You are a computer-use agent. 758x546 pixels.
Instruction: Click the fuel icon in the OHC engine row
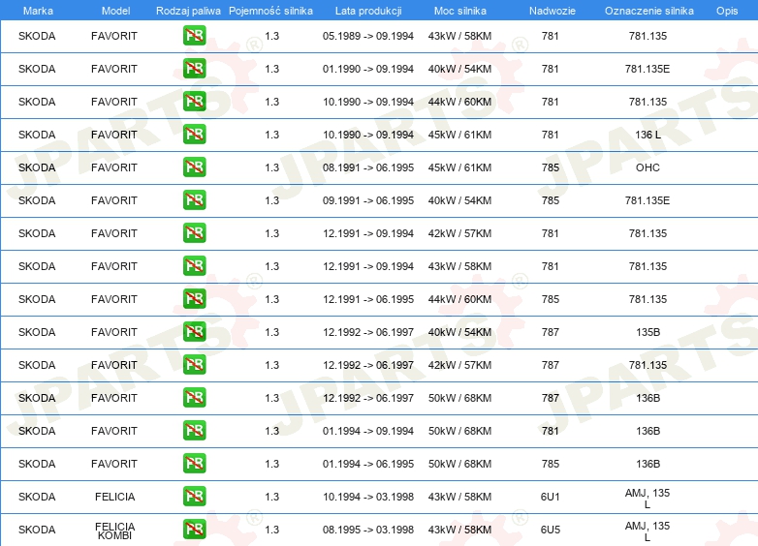(x=194, y=167)
